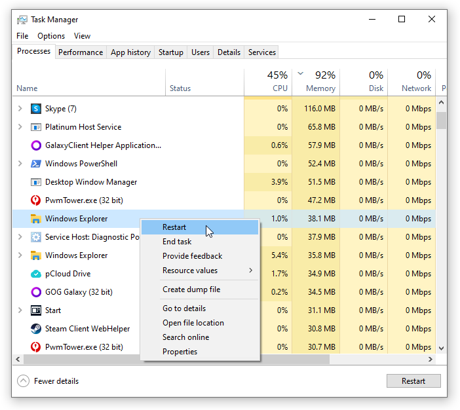
Task: Expand the Windows Explorer group with 5.4% CPU
Action: (x=20, y=255)
